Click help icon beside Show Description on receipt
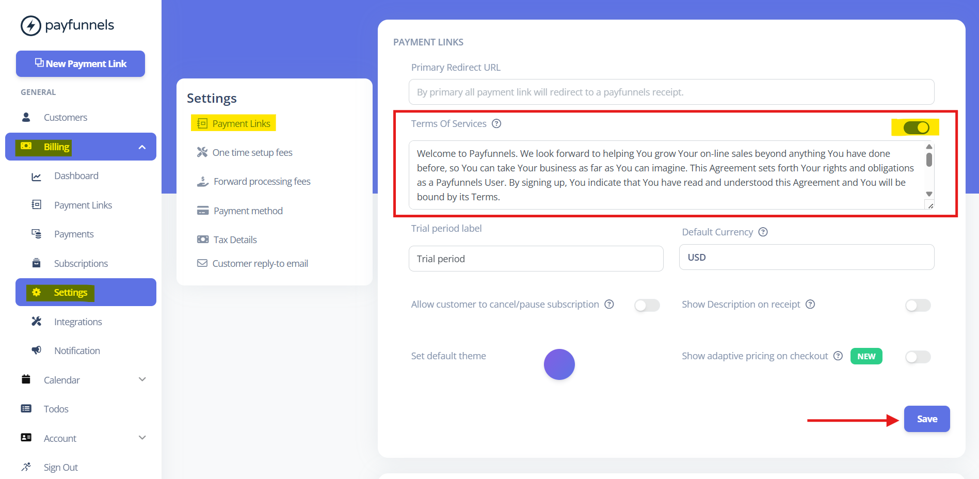979x479 pixels. 810,305
